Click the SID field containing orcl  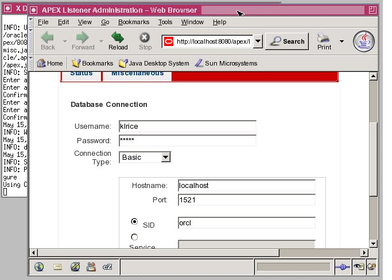coord(246,223)
